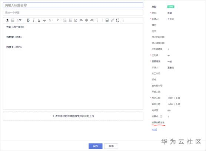The height and width of the screenshot is (151, 206).
Task: Click the help icon next to 故事点
Action: (x=161, y=116)
